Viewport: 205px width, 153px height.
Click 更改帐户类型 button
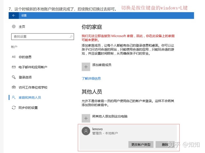click(141, 144)
